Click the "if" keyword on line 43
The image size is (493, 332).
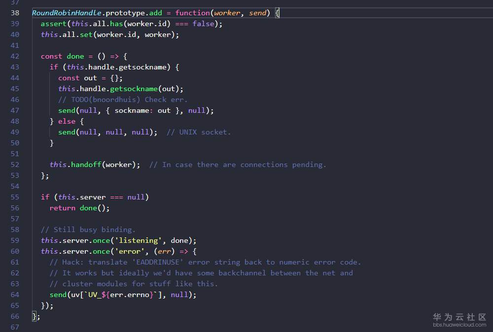click(x=54, y=67)
